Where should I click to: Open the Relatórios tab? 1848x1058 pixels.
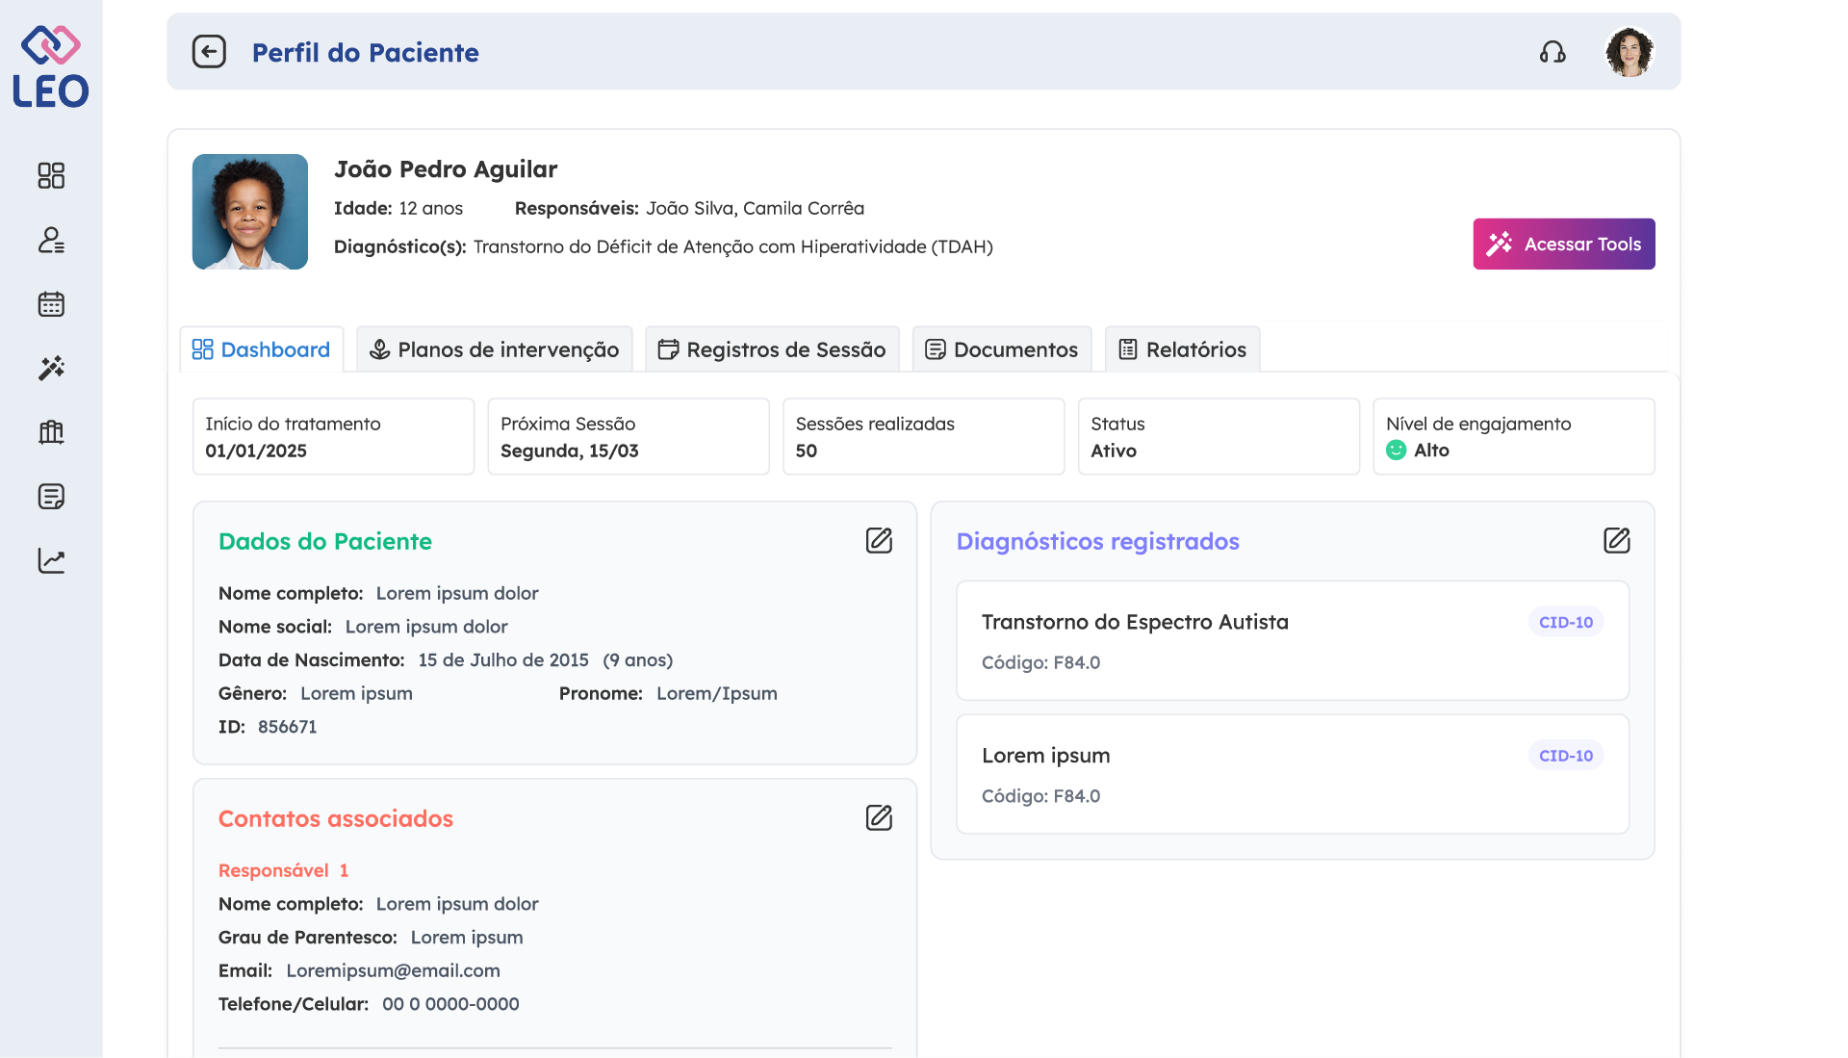pos(1182,349)
